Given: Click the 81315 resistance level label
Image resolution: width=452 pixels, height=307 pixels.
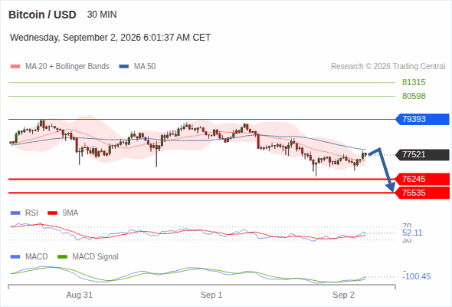Looking at the screenshot, I should click(414, 82).
